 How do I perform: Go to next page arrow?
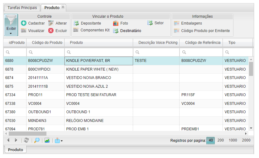click(16, 140)
